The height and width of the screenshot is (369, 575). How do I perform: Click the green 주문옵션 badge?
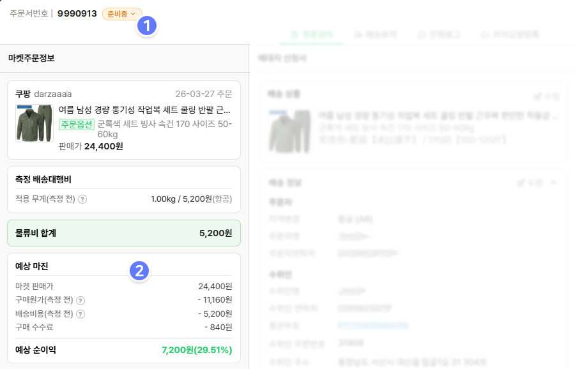pyautogui.click(x=77, y=124)
